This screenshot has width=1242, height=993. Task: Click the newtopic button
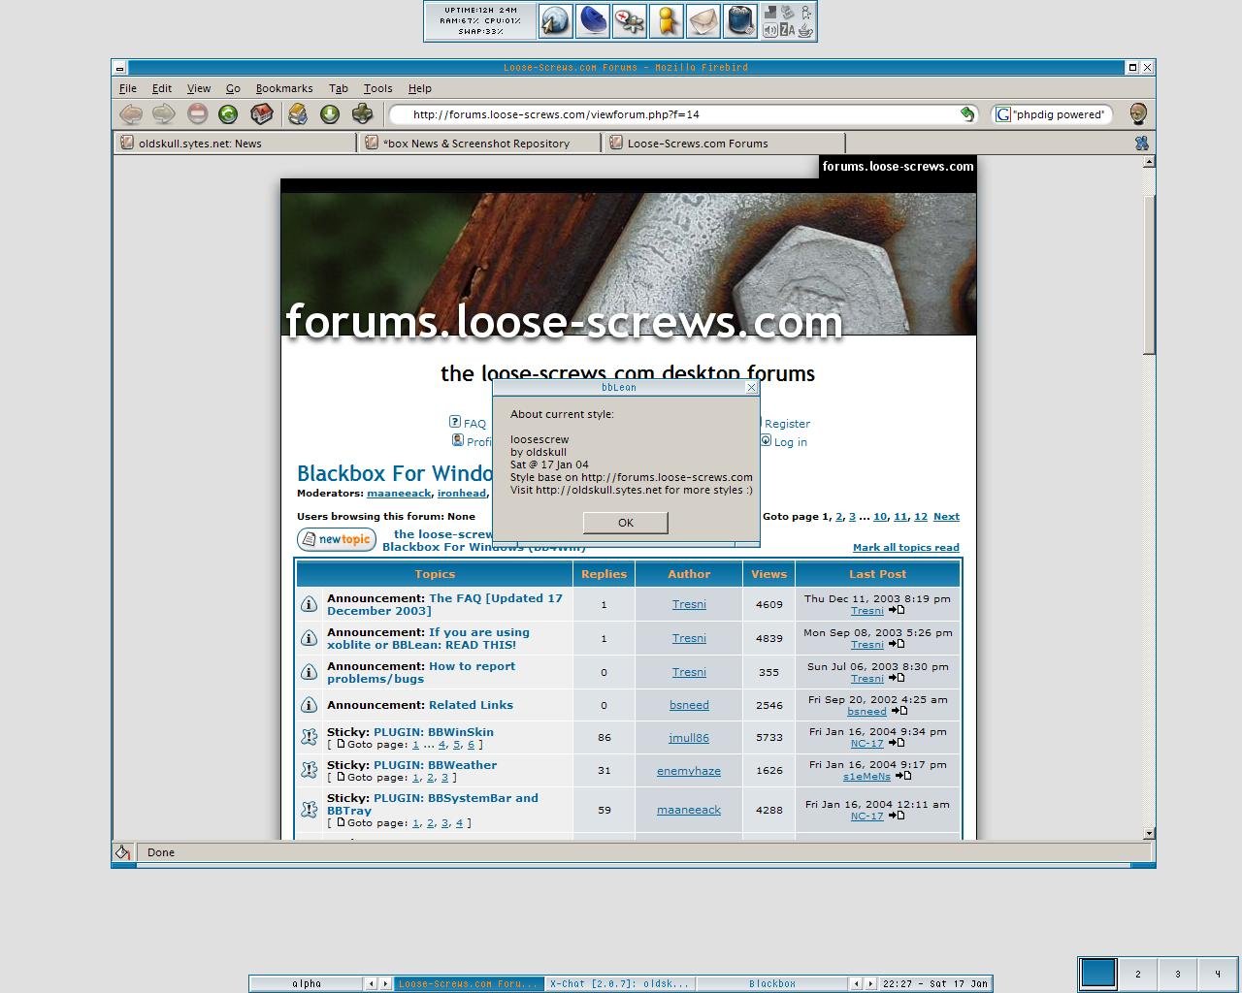(x=337, y=539)
